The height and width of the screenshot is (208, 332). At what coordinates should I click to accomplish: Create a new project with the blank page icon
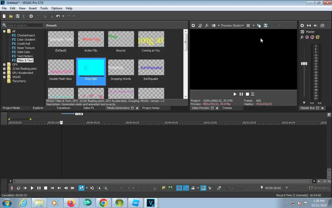point(4,16)
